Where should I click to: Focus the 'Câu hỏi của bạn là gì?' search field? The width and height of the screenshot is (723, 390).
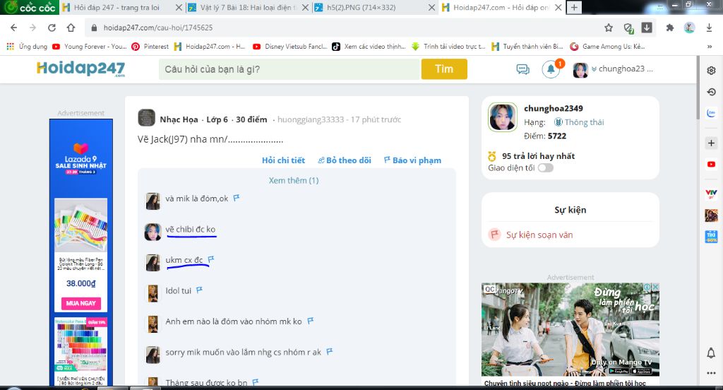[289, 69]
